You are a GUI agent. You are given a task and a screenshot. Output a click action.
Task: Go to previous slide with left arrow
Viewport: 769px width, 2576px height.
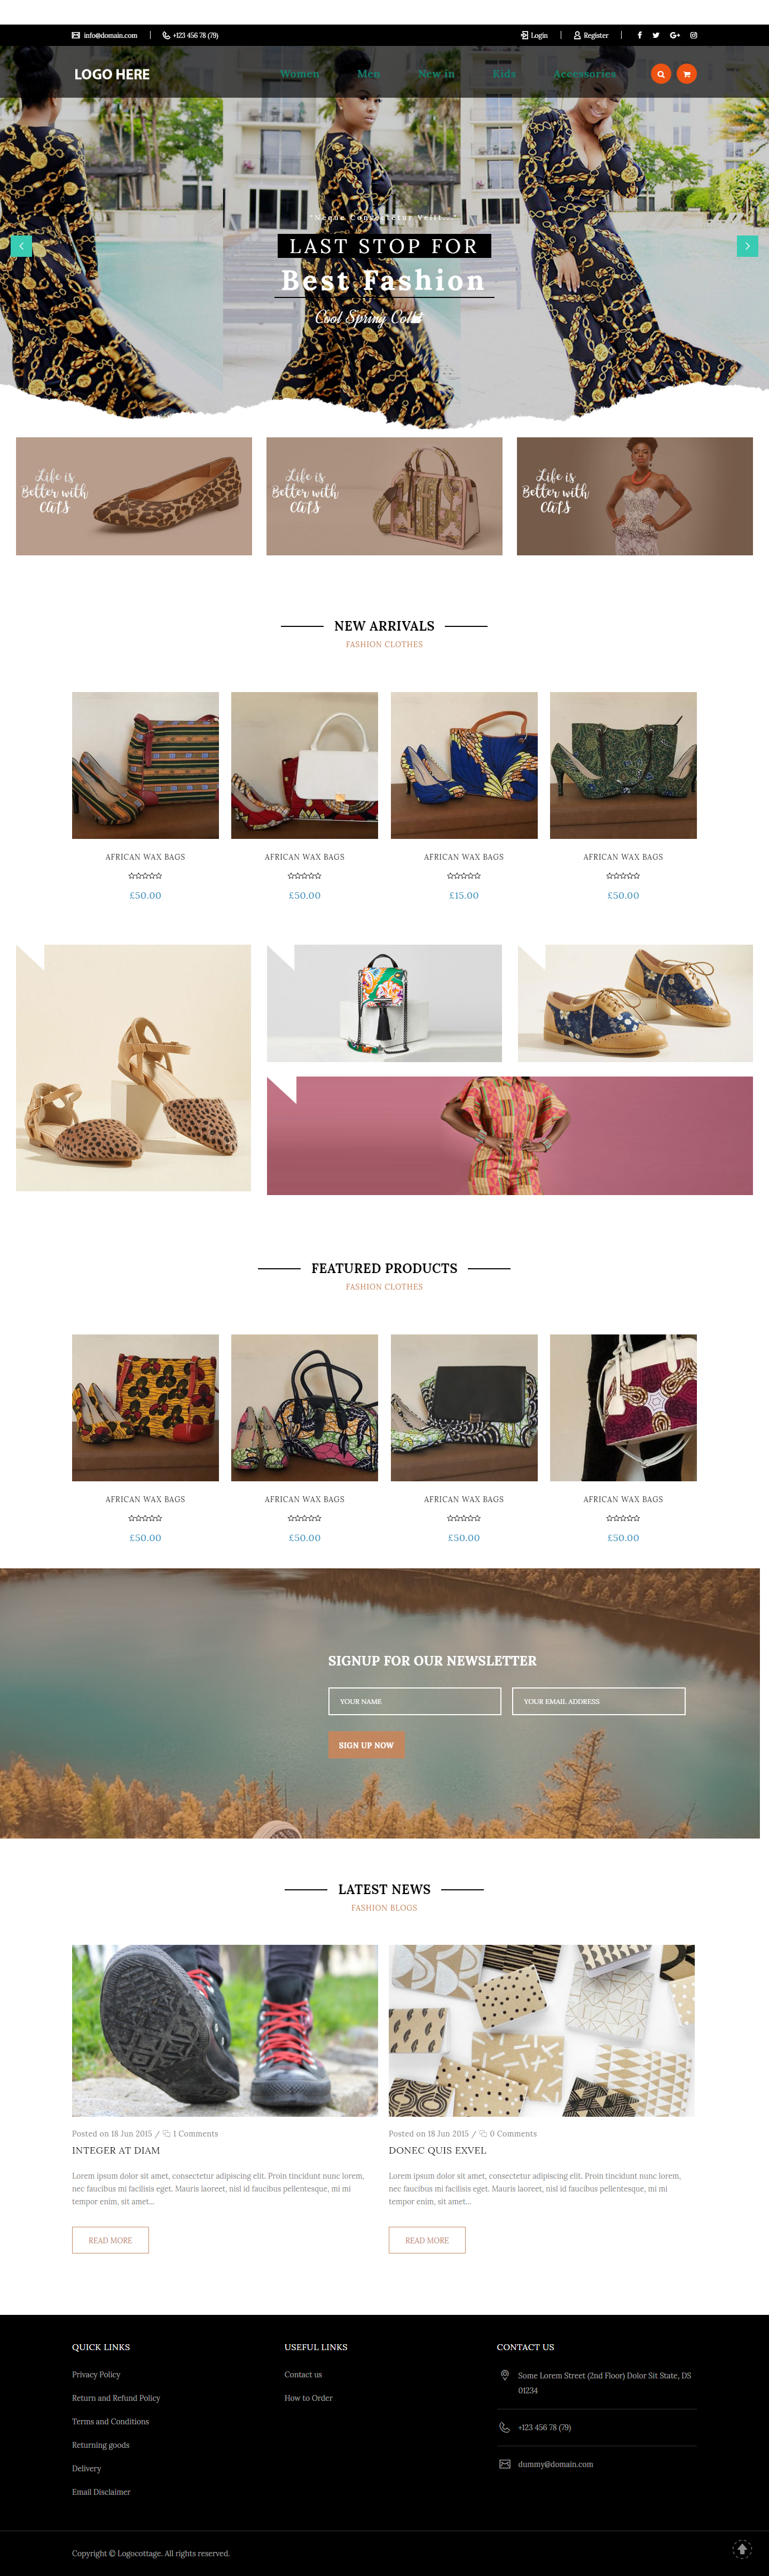21,246
